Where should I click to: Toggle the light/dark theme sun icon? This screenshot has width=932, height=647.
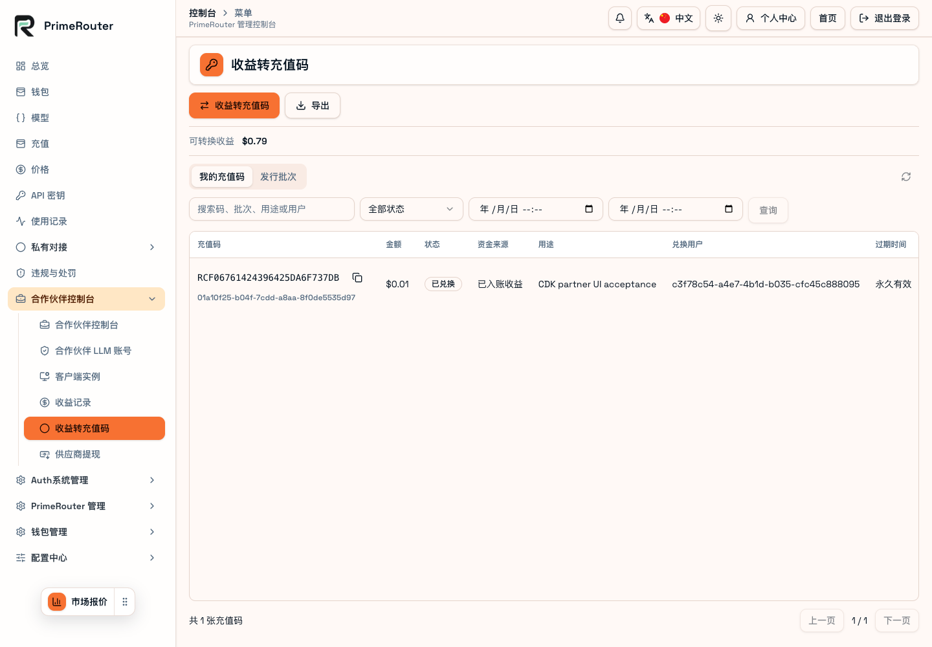click(x=718, y=18)
